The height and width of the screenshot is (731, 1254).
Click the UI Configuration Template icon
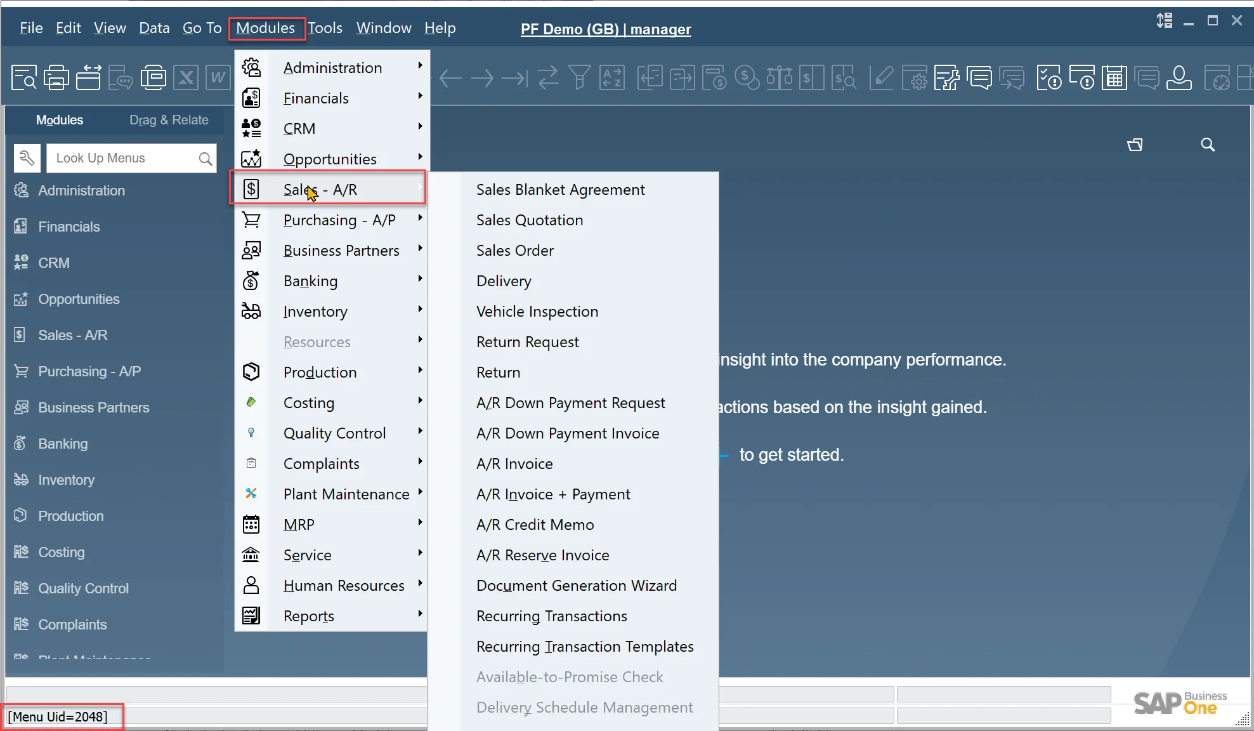click(x=946, y=78)
